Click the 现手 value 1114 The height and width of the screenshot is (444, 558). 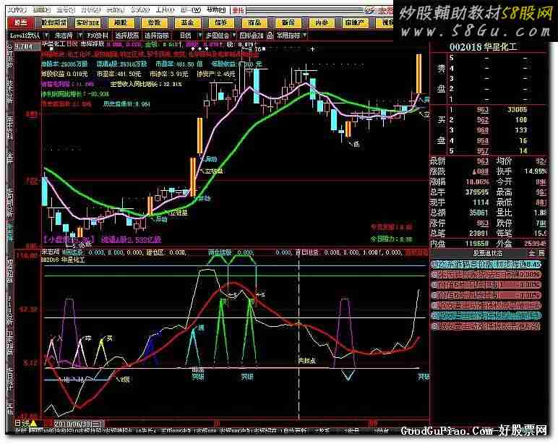(481, 202)
